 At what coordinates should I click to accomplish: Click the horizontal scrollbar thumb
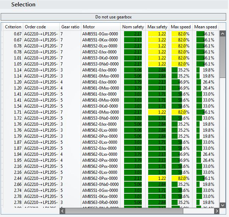click(124, 211)
